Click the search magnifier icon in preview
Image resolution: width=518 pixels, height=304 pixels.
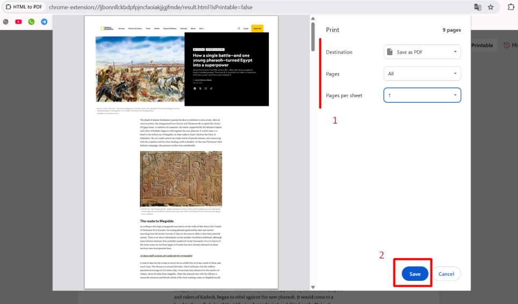(x=239, y=28)
